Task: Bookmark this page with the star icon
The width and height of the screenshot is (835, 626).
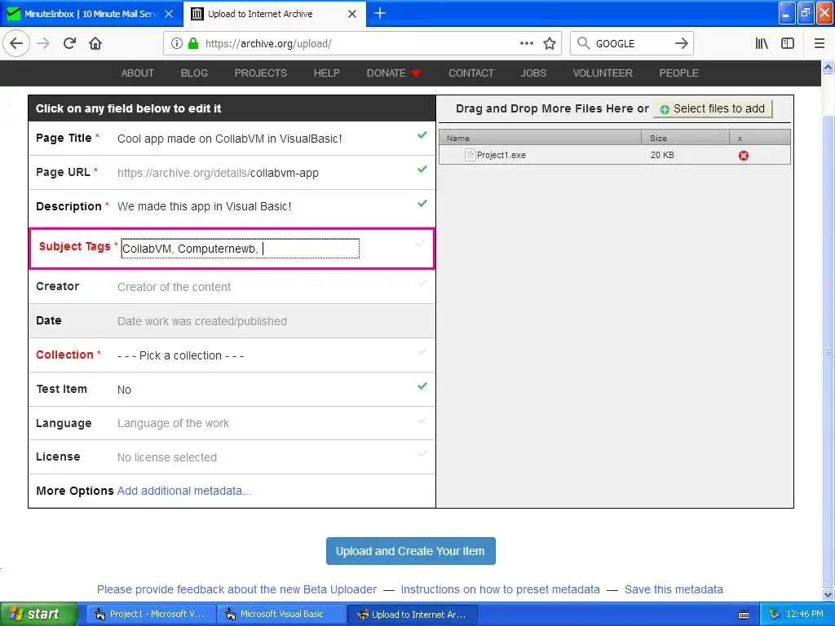Action: (x=550, y=44)
